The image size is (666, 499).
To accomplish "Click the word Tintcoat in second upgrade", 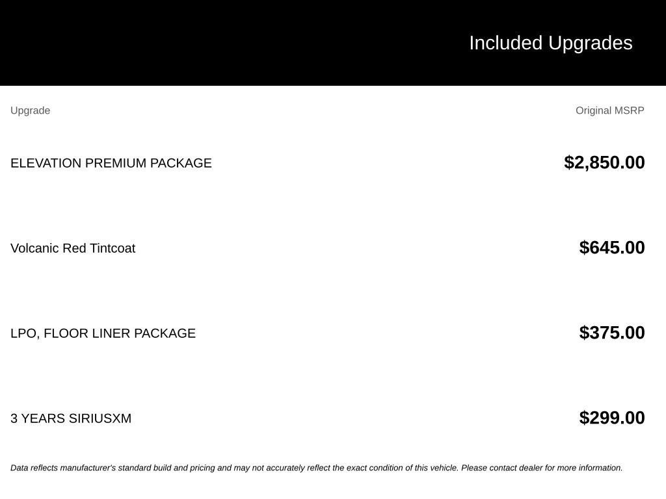I will click(x=113, y=248).
